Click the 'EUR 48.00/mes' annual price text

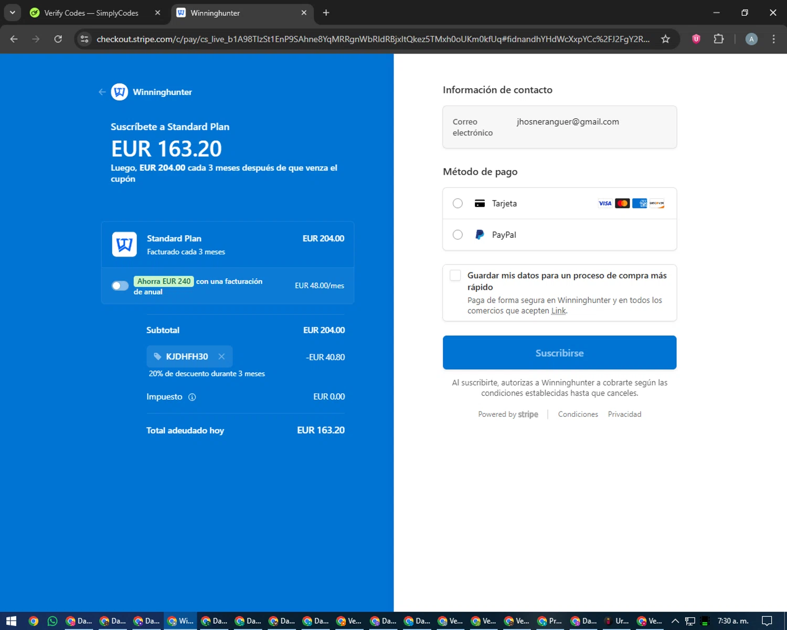[320, 286]
